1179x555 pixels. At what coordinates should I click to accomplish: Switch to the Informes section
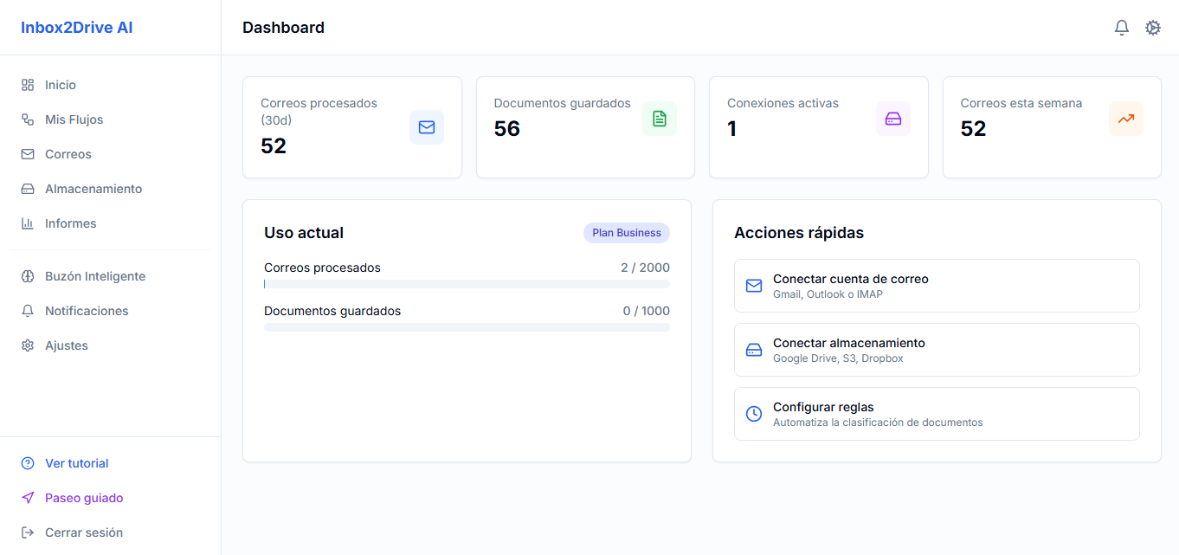coord(70,223)
